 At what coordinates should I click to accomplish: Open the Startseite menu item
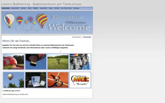6,8
